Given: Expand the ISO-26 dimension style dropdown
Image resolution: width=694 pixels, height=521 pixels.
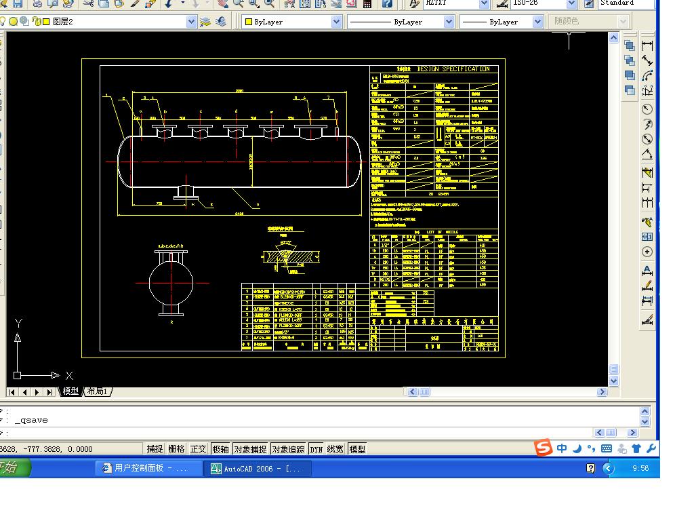Looking at the screenshot, I should click(571, 3).
